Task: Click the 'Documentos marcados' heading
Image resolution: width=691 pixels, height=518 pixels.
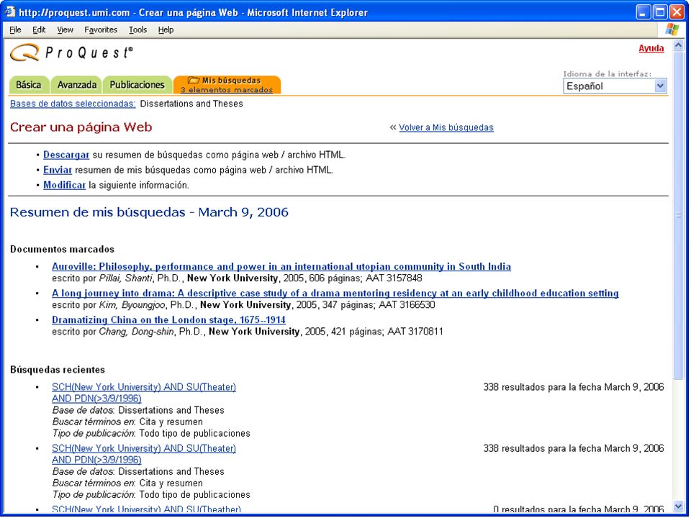Action: pyautogui.click(x=62, y=250)
